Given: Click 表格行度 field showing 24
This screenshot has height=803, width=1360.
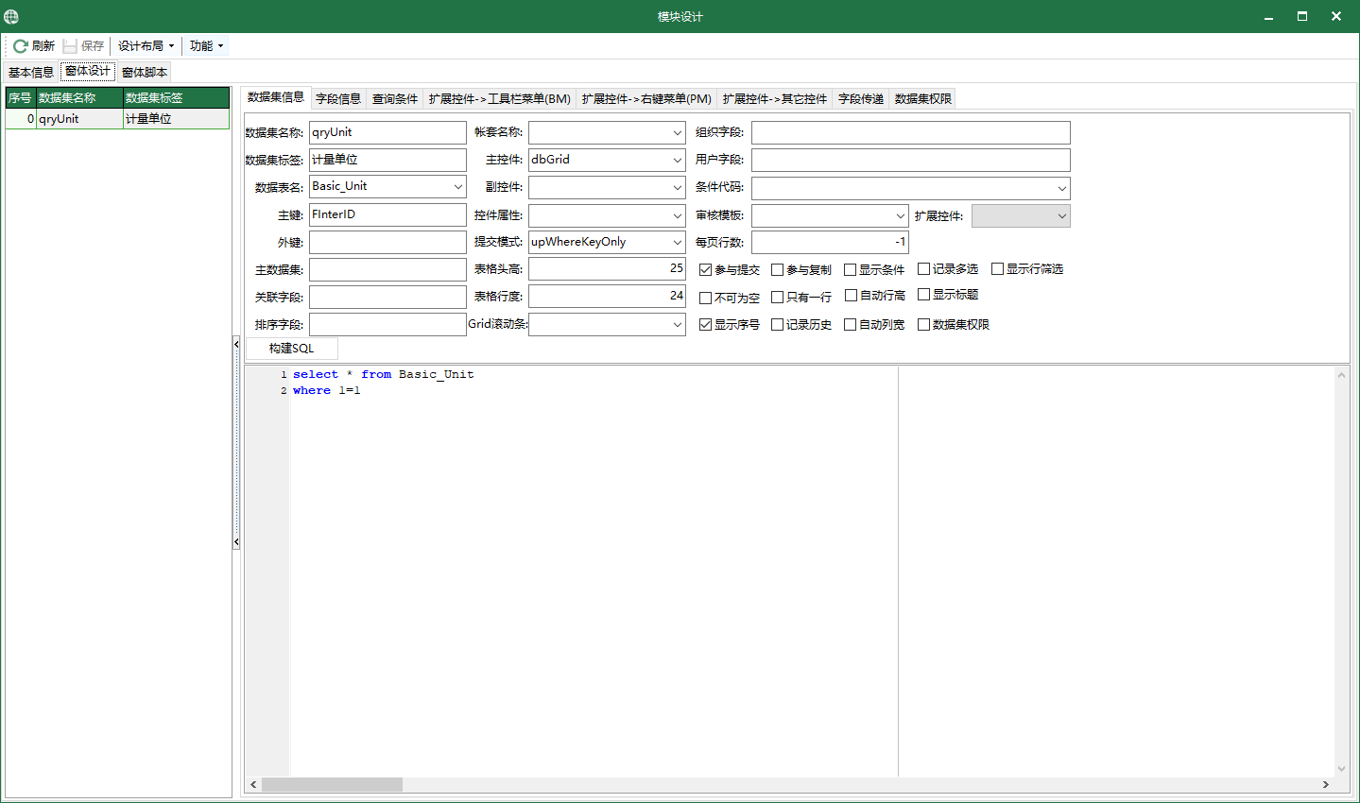Looking at the screenshot, I should click(607, 297).
